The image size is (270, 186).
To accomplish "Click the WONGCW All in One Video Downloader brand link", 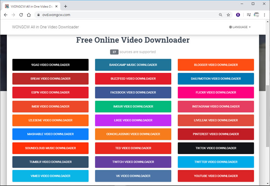I will tap(45, 27).
